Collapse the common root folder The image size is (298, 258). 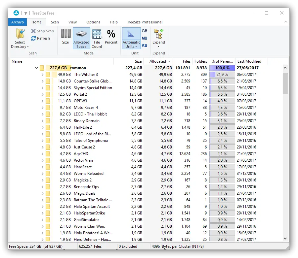[36, 68]
